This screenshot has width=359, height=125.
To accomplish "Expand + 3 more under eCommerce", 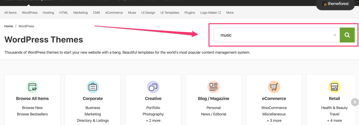I will coord(274,121).
